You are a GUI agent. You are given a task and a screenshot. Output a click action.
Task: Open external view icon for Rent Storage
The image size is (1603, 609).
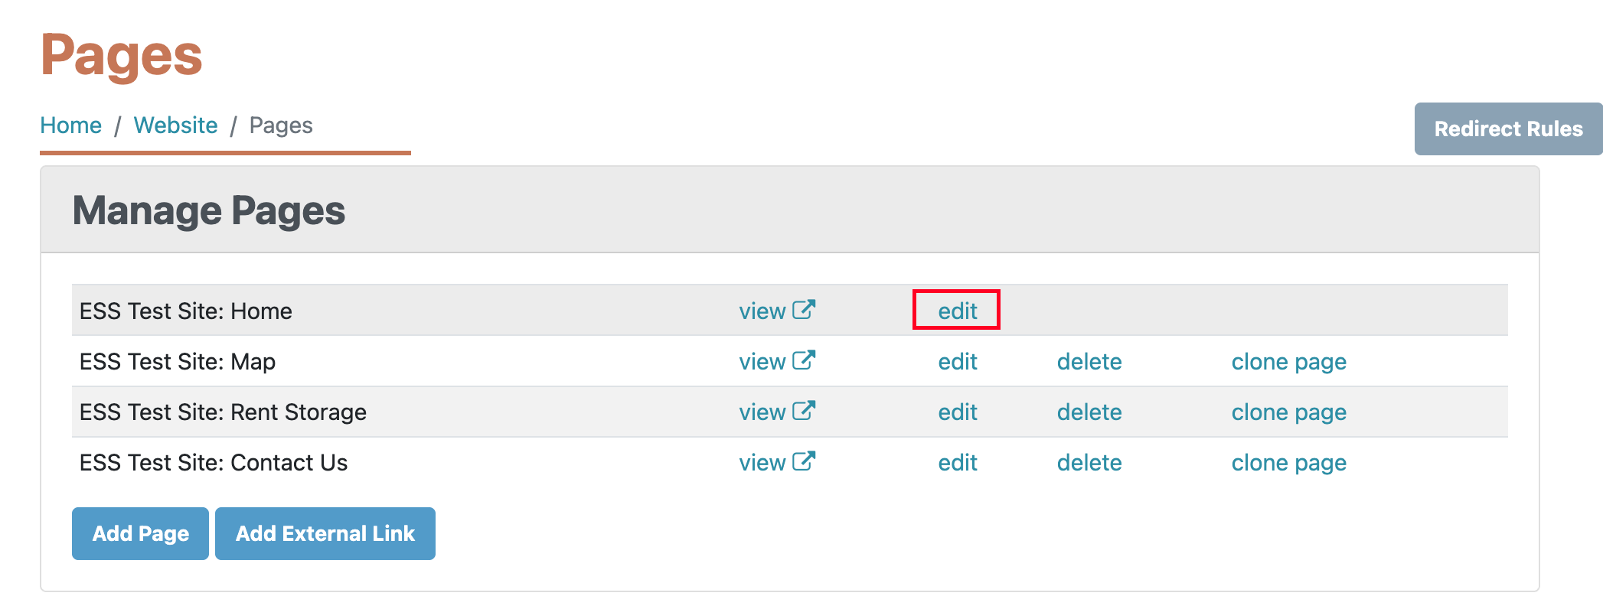pyautogui.click(x=804, y=411)
